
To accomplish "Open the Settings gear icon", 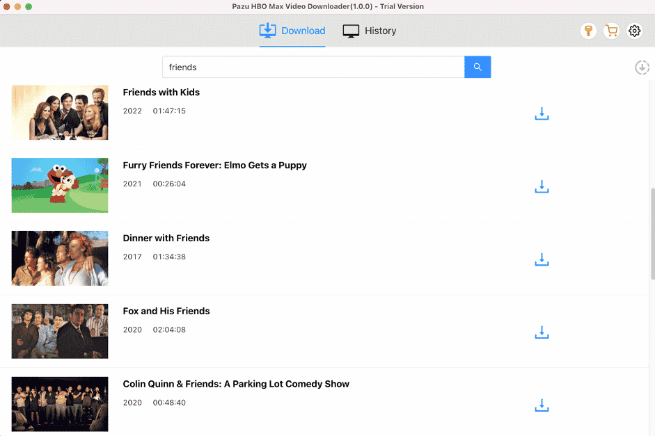I will 634,31.
